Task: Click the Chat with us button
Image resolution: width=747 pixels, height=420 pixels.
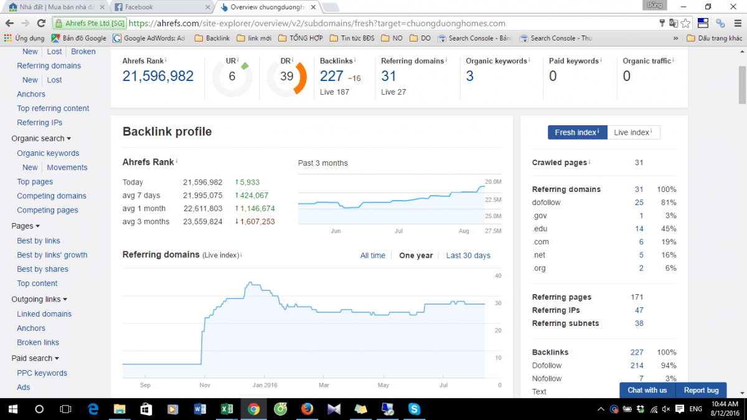Action: [x=647, y=390]
